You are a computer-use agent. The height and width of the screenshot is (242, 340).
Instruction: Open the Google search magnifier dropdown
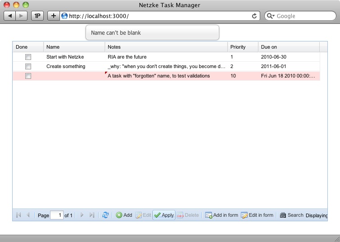pyautogui.click(x=271, y=16)
